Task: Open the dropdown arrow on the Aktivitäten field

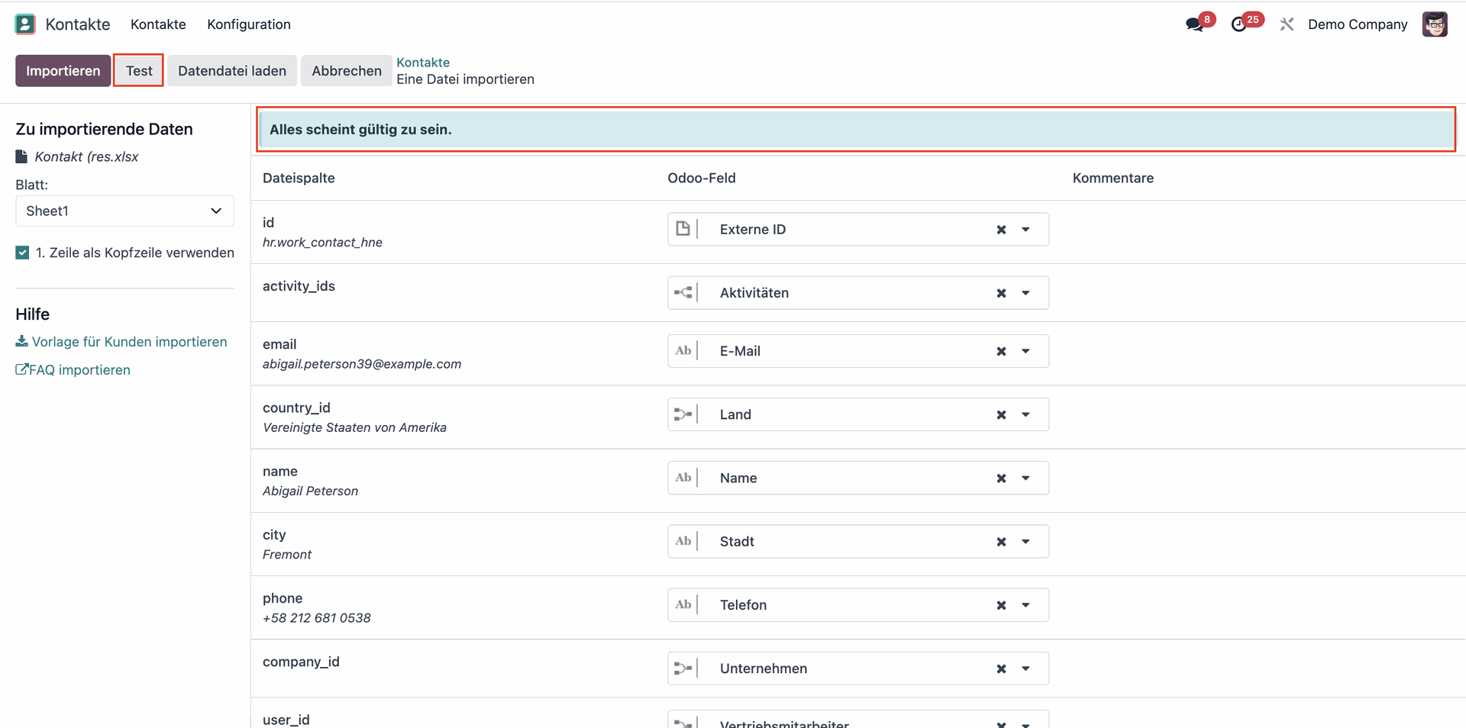Action: [1025, 292]
